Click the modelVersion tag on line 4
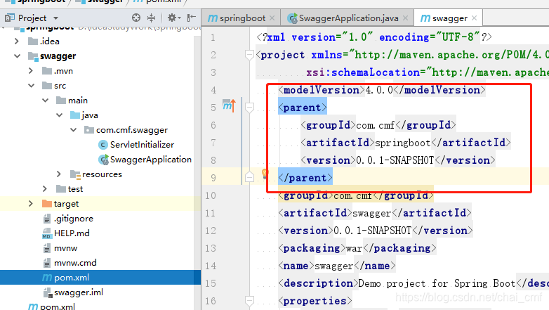Screen dimensions: 549x310 point(382,90)
